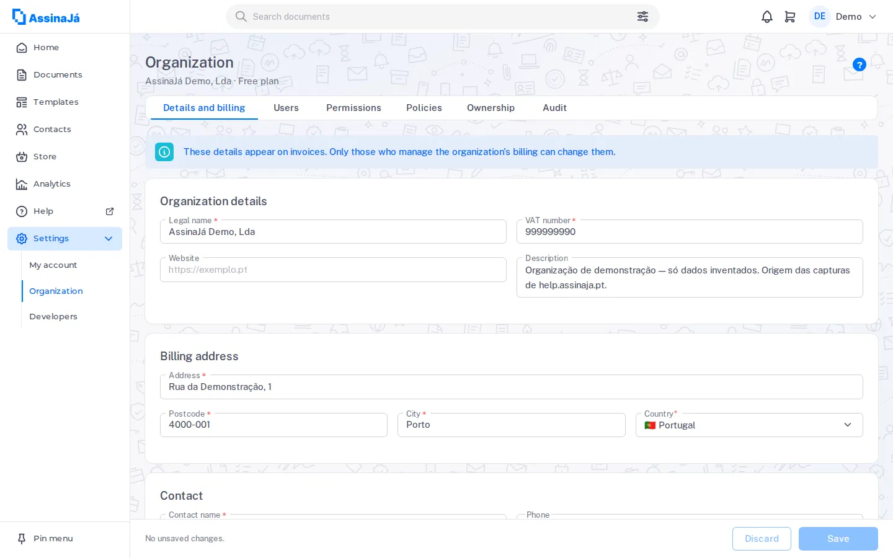Open the Policies tab
The image size is (893, 558).
click(x=424, y=108)
